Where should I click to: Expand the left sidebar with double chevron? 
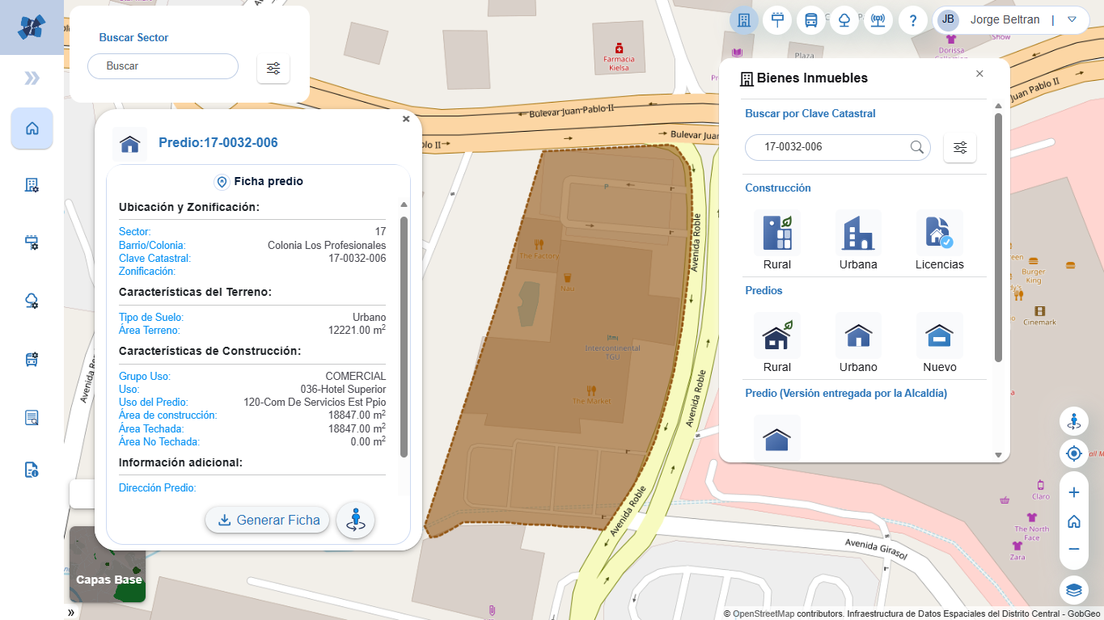32,78
